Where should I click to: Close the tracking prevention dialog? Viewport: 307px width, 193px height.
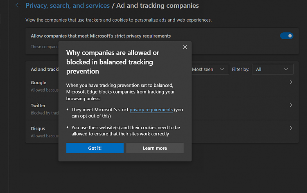[185, 47]
